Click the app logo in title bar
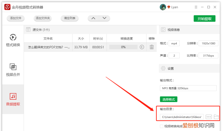Image resolution: width=222 pixels, height=131 pixels. (x=7, y=7)
